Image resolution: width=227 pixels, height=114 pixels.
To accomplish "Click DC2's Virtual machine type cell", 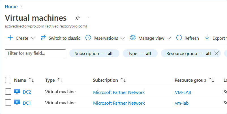I will click(60, 92).
